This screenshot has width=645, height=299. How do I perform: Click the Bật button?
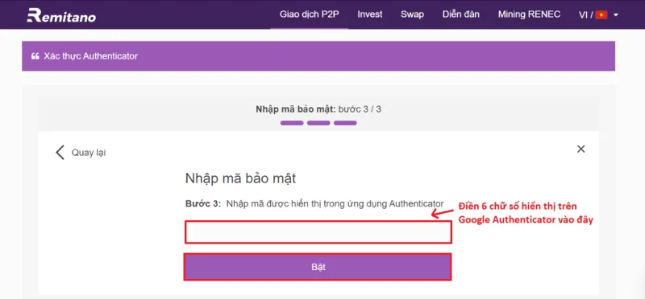(318, 267)
